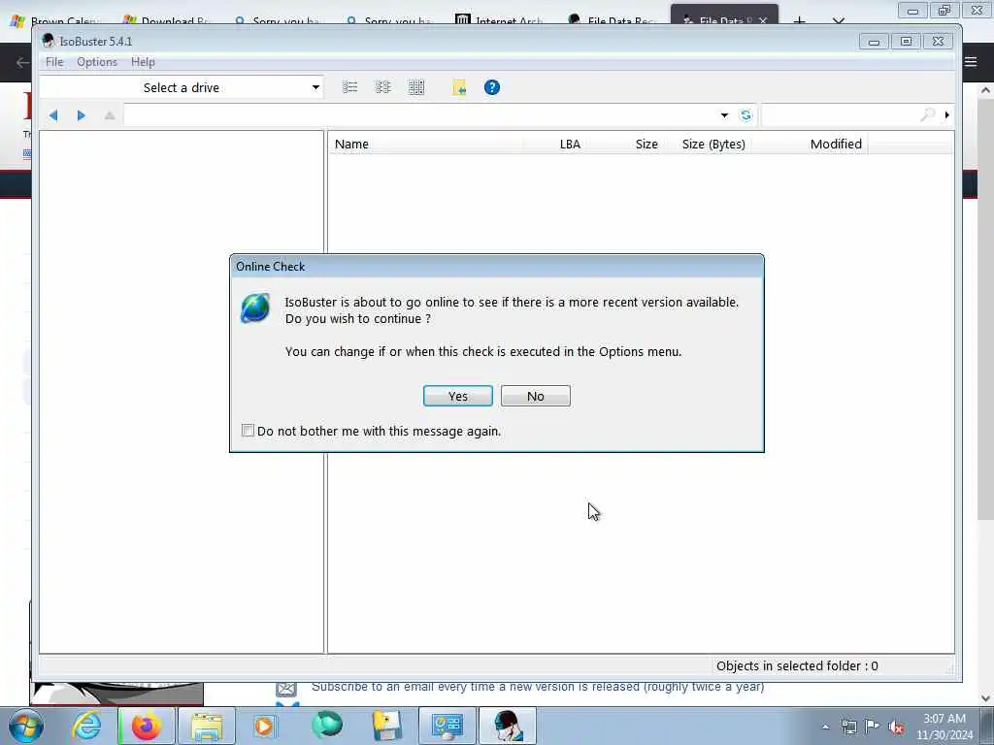Switch to small icons view
Viewport: 994px width, 745px height.
(x=382, y=87)
